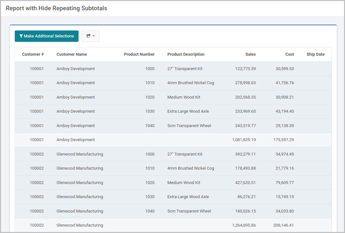Select cost value 54,974.49
Viewport: 345px width, 233px height.
point(285,154)
